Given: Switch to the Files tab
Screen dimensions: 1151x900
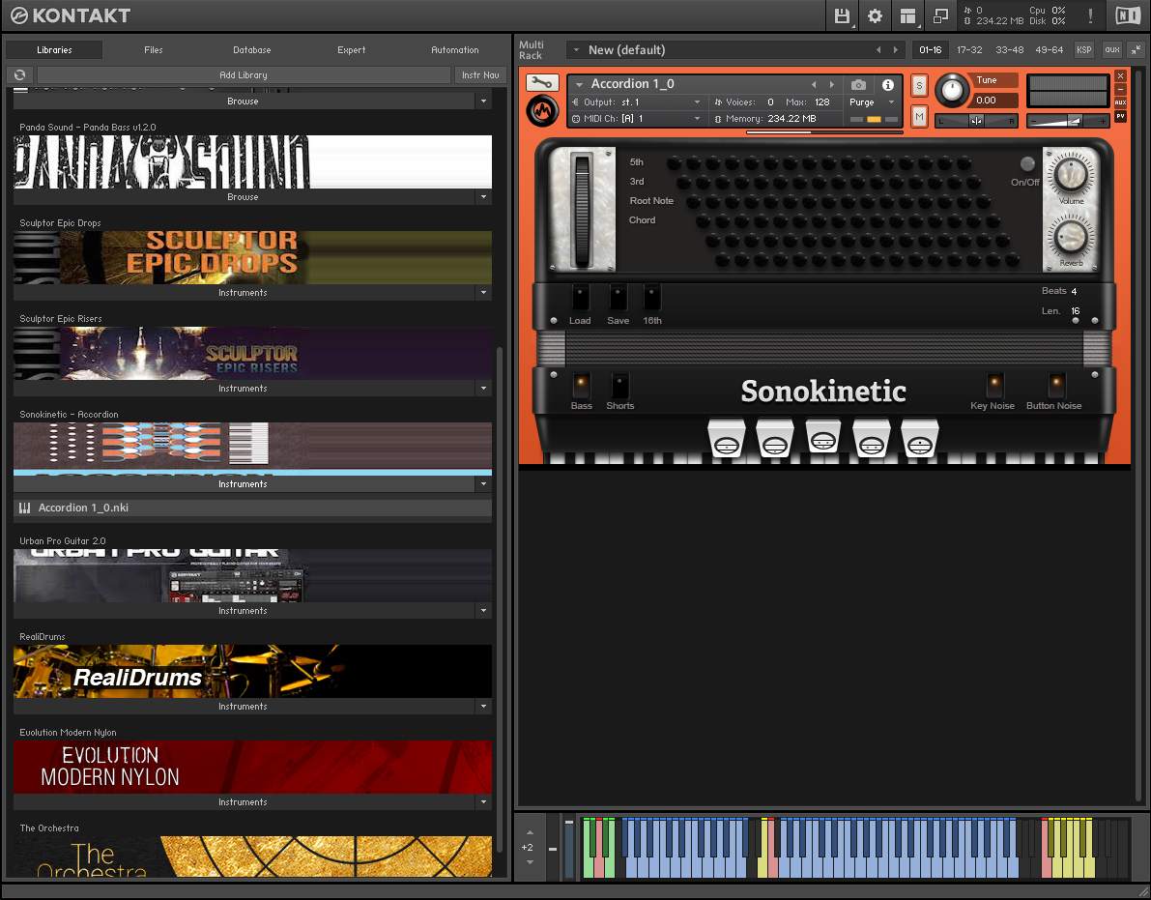Looking at the screenshot, I should pos(154,50).
